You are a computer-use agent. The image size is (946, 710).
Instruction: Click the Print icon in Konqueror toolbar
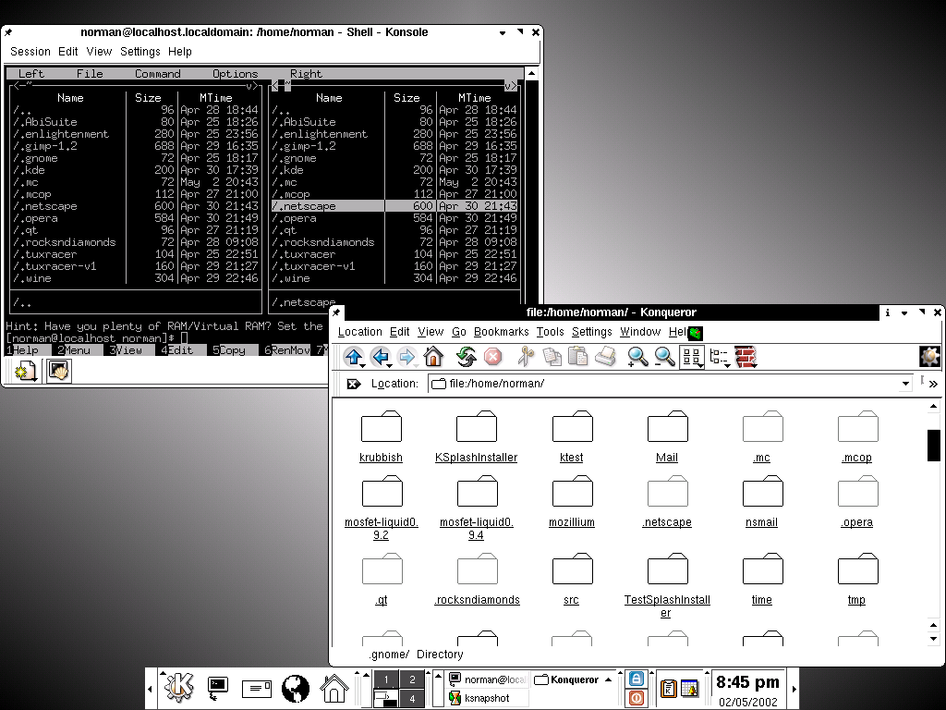click(605, 357)
